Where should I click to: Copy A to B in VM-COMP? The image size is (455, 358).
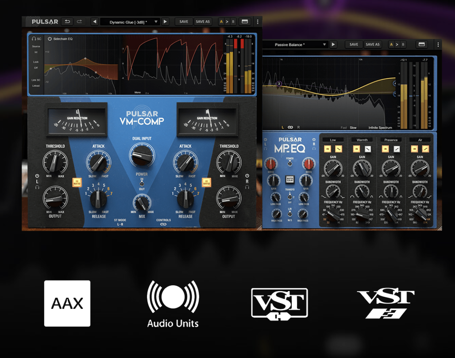click(x=227, y=22)
